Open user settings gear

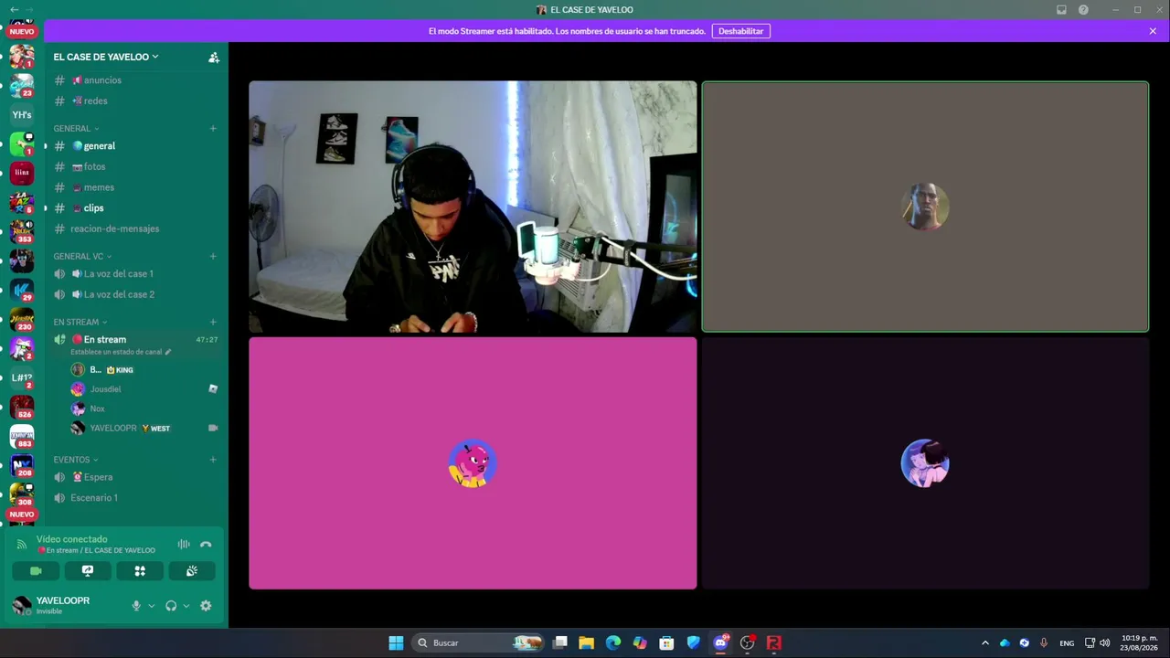[x=206, y=606]
